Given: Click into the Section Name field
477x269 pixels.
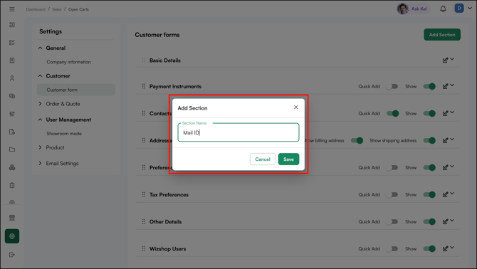Looking at the screenshot, I should pos(238,132).
